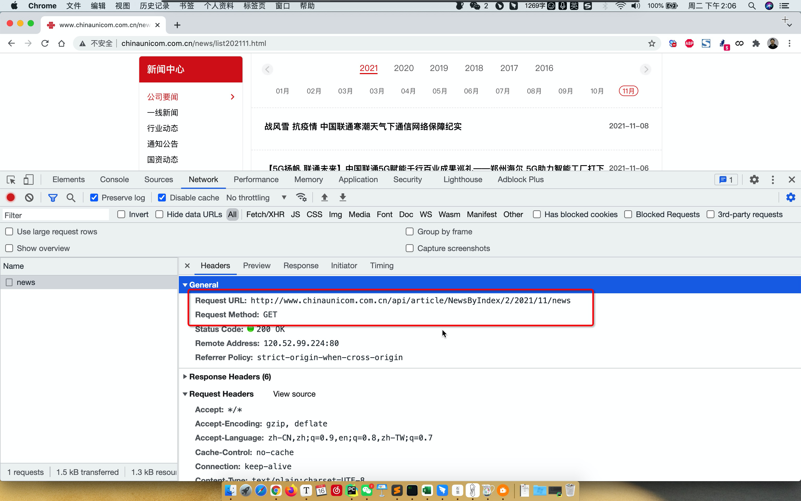Open network search magnifier icon
Screen dimensions: 801x501
pos(71,198)
